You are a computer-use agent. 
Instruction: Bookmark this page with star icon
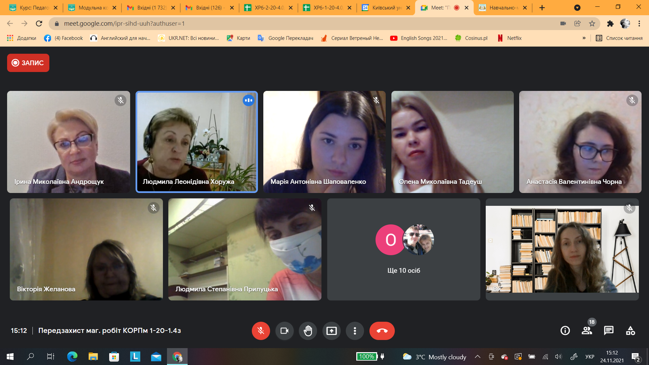pyautogui.click(x=592, y=23)
